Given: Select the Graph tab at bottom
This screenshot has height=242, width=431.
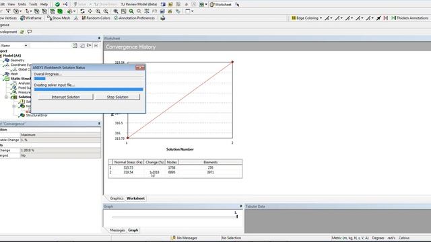Looking at the screenshot, I should [x=133, y=231].
